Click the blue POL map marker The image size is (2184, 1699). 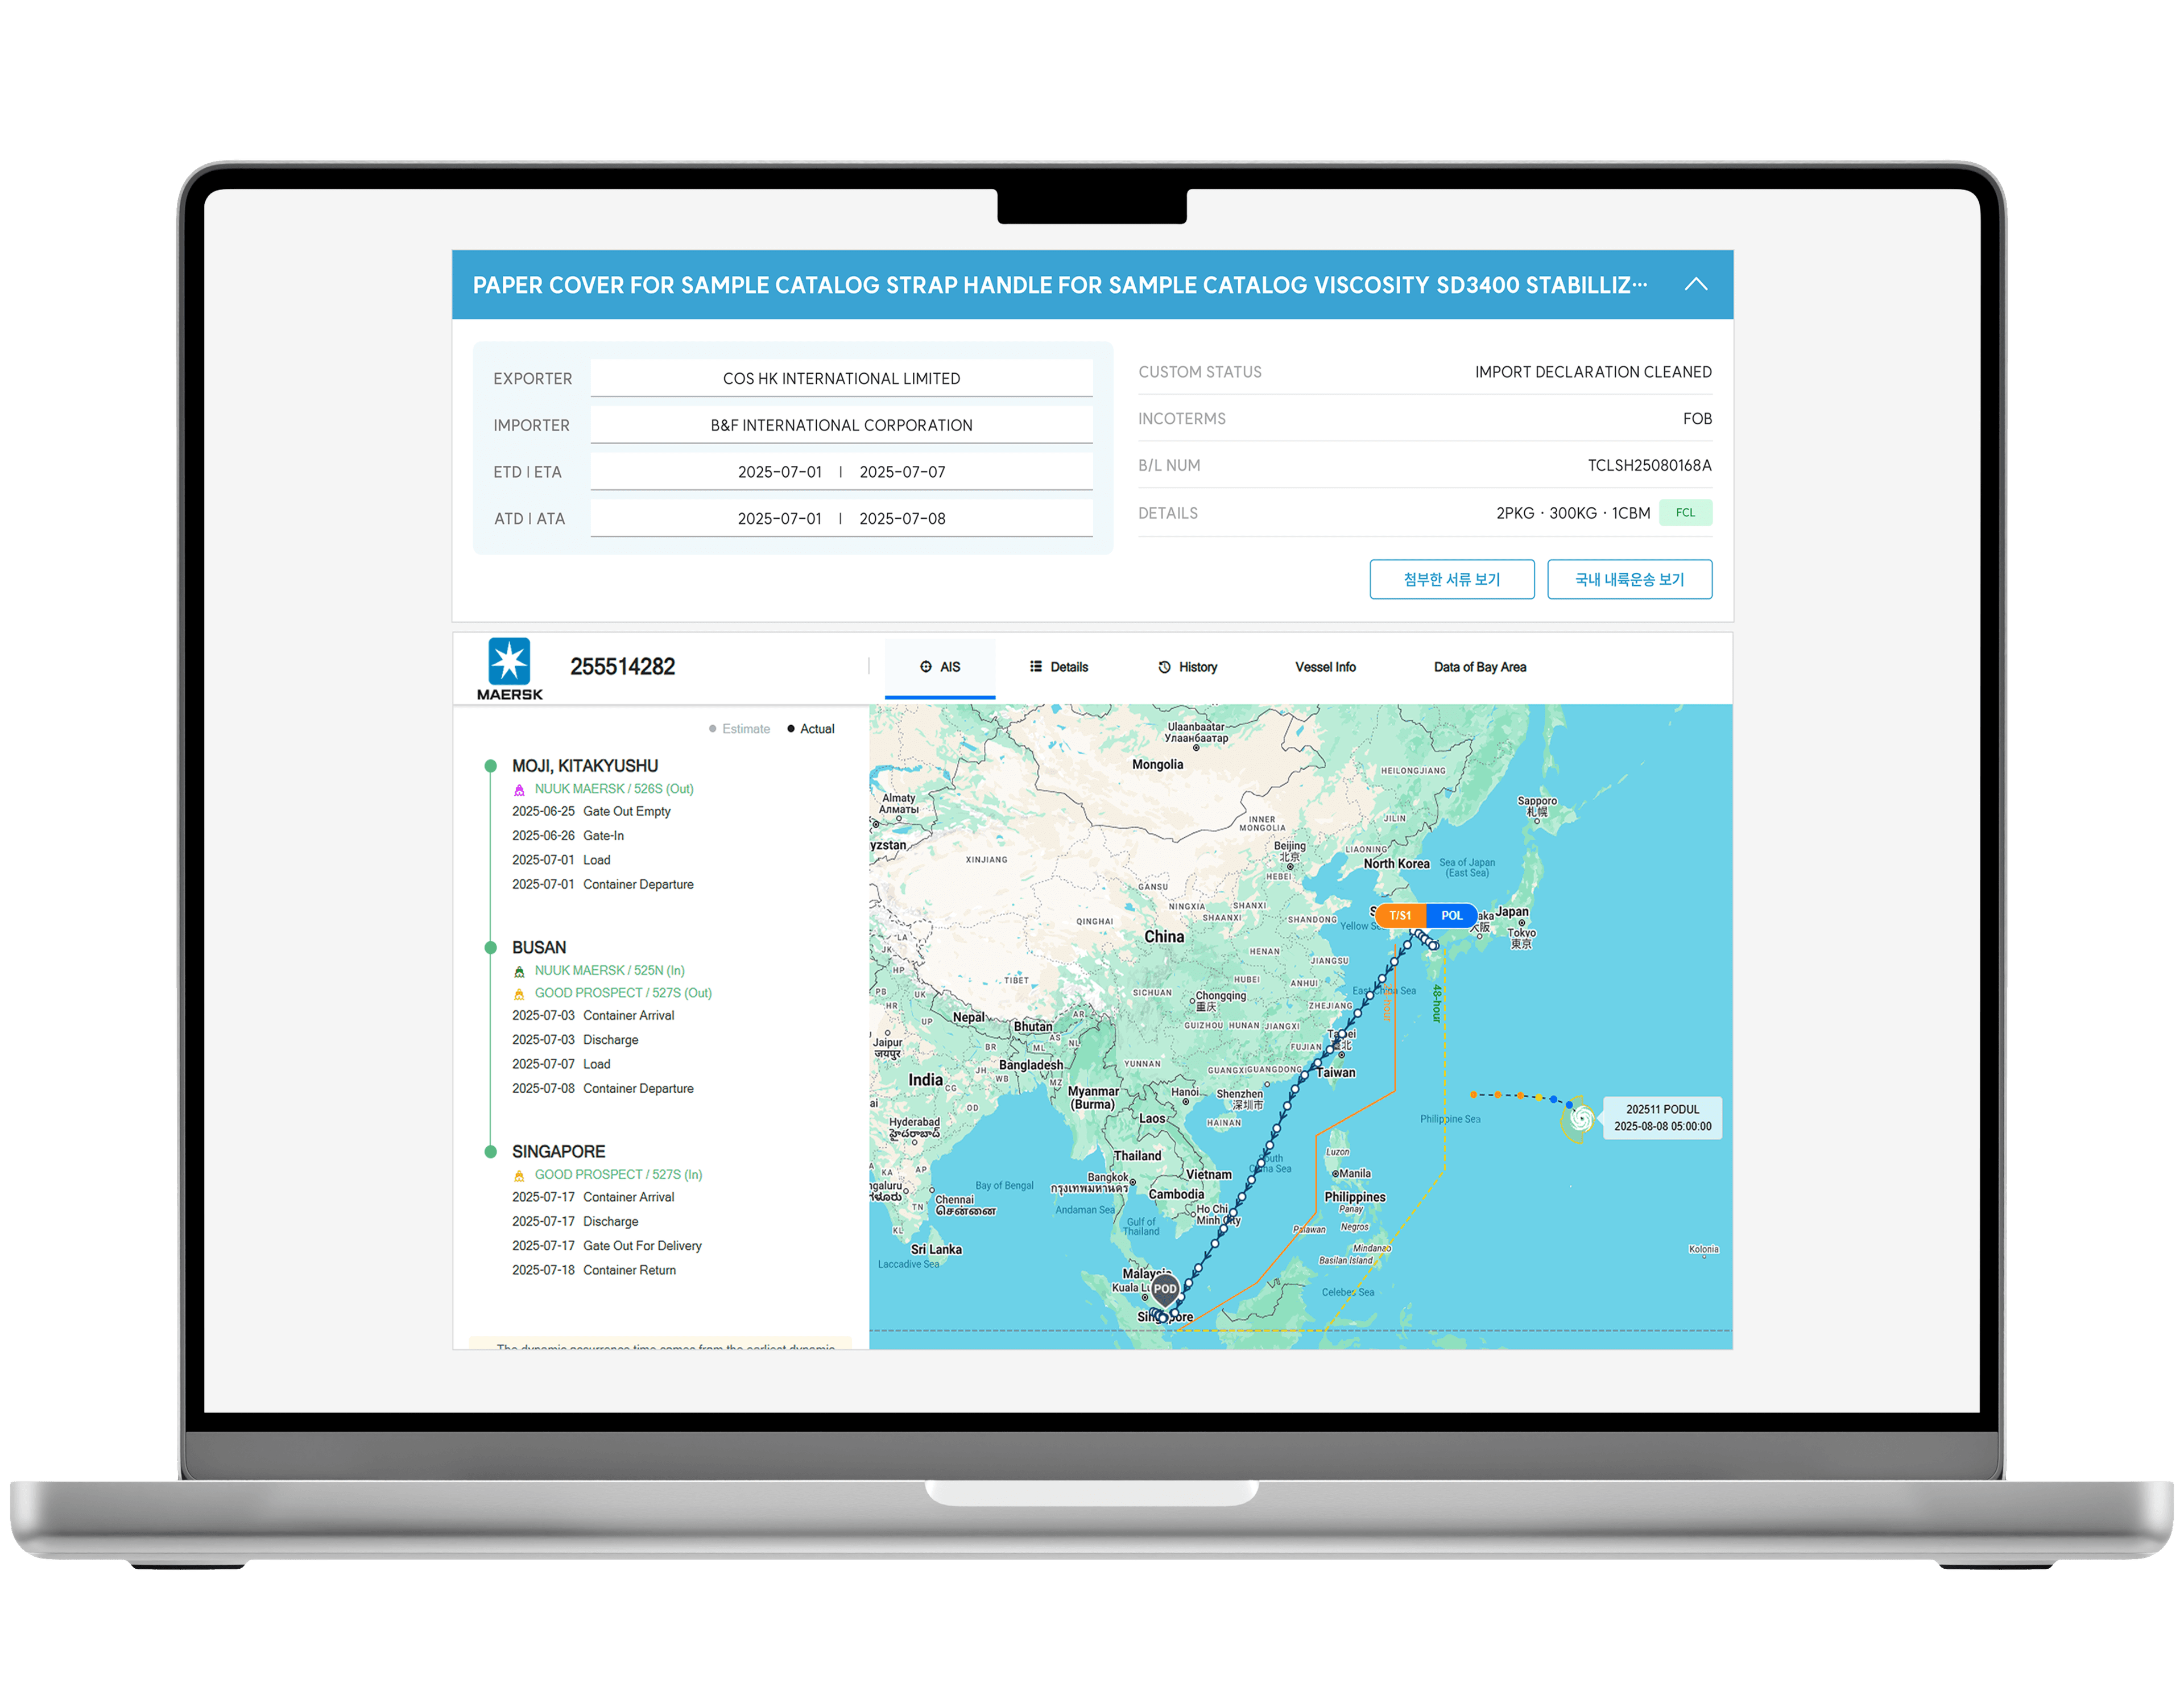point(1451,916)
